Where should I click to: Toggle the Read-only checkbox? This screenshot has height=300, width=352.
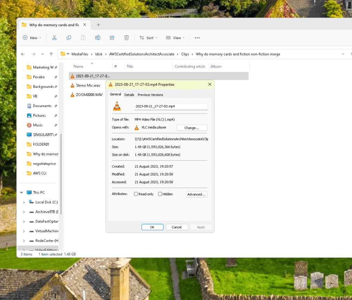(136, 194)
